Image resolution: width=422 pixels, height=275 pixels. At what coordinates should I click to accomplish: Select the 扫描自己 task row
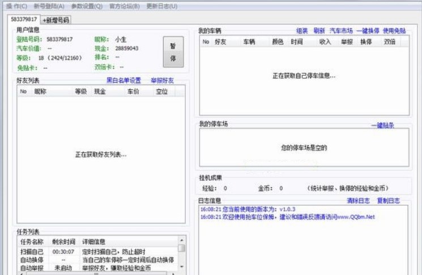pyautogui.click(x=97, y=252)
